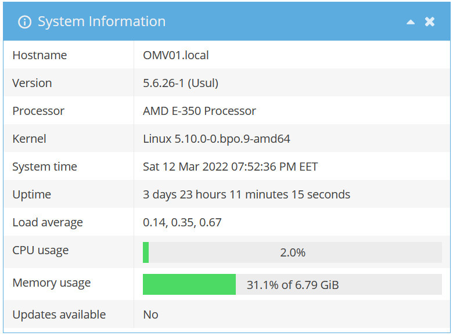Click the Load average values

[182, 222]
